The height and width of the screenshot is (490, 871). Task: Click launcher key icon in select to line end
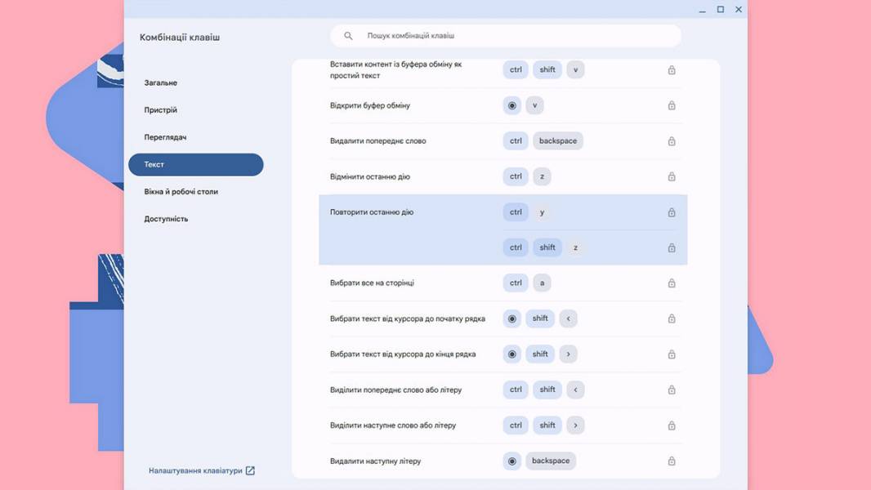pyautogui.click(x=512, y=354)
